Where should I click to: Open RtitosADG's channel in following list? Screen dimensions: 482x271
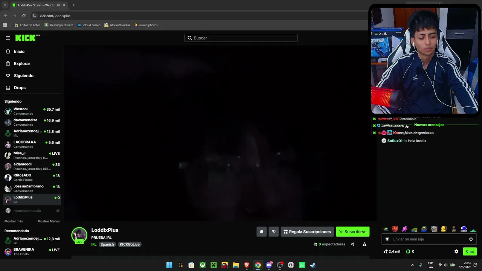pos(32,177)
